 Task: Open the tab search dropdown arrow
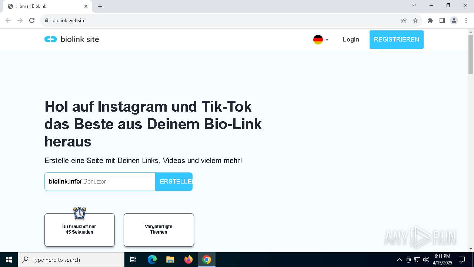(x=414, y=5)
